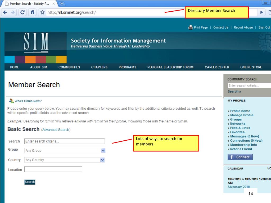Go back with the browser back arrow
The image size is (271, 203).
point(5,12)
